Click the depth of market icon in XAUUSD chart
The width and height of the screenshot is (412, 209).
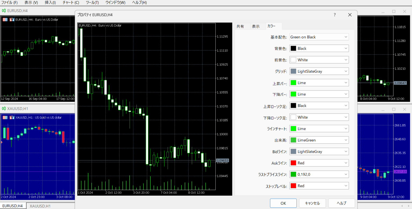coord(12,117)
